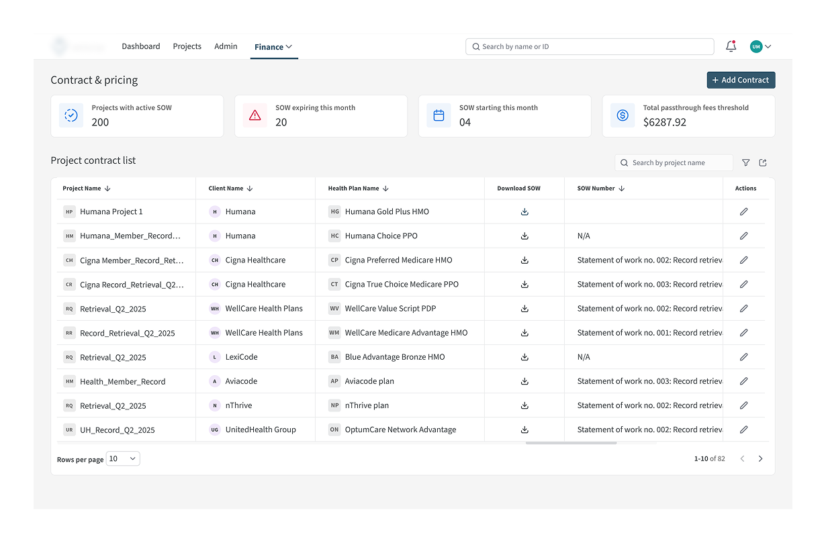Image resolution: width=826 pixels, height=543 pixels.
Task: Click the horizontal table scrollbar
Action: click(571, 443)
